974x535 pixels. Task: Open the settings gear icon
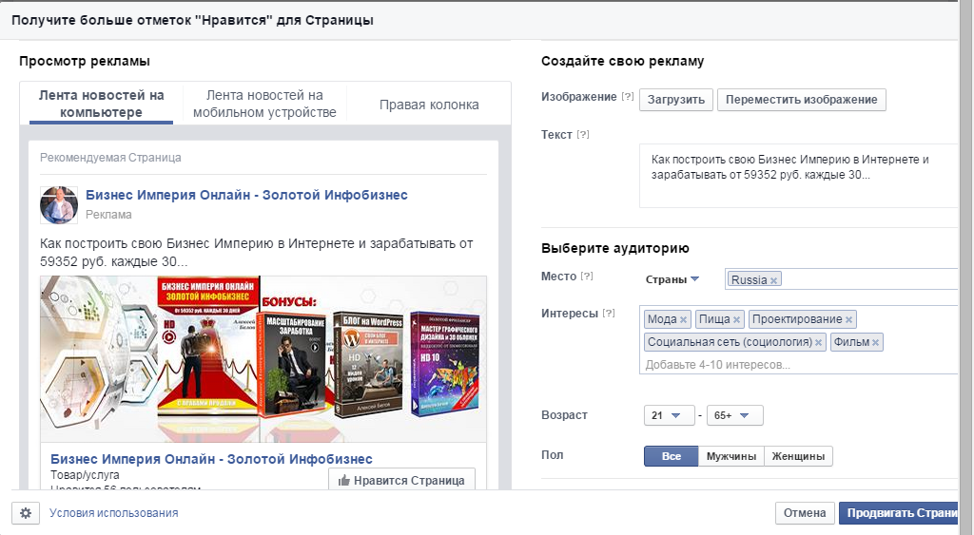coord(26,513)
